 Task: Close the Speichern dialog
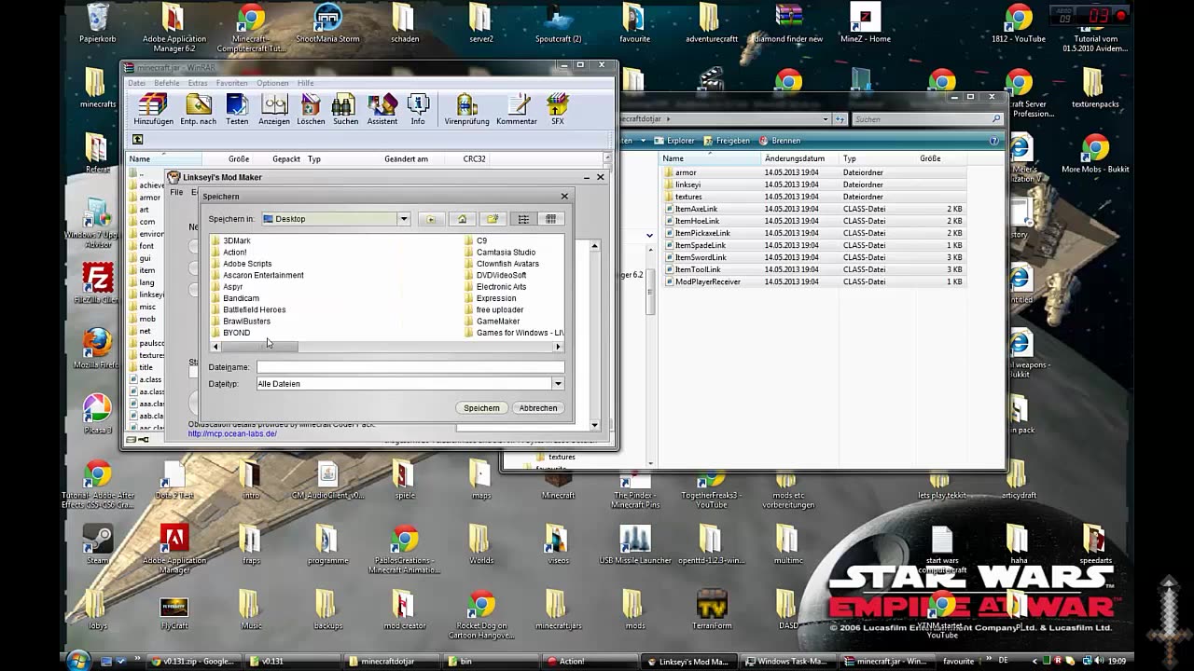(x=564, y=197)
